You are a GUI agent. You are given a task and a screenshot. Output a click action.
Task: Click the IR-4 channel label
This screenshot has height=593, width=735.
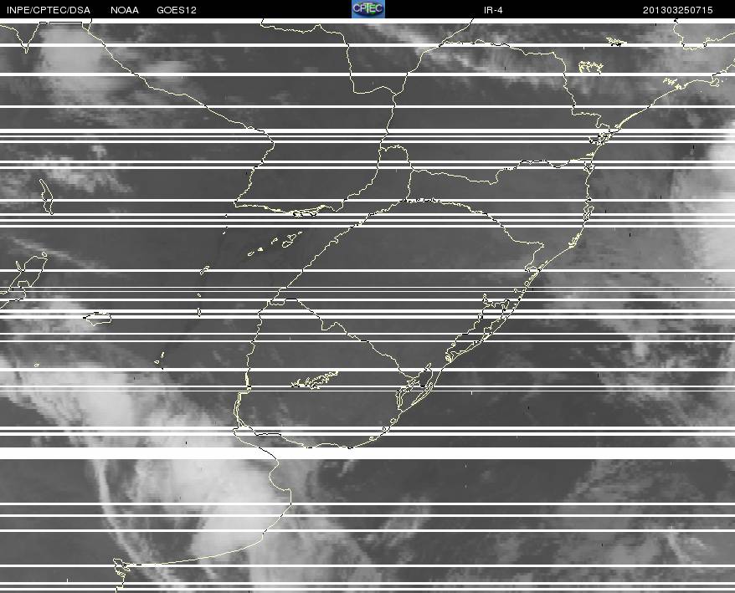point(493,10)
